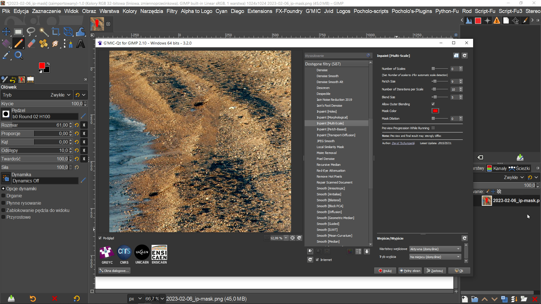This screenshot has width=541, height=304.
Task: Select Inpaint [Patch-Based] filter in list
Action: coord(331,129)
